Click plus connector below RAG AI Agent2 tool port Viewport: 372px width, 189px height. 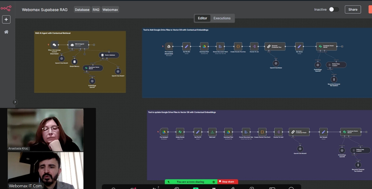click(x=85, y=54)
